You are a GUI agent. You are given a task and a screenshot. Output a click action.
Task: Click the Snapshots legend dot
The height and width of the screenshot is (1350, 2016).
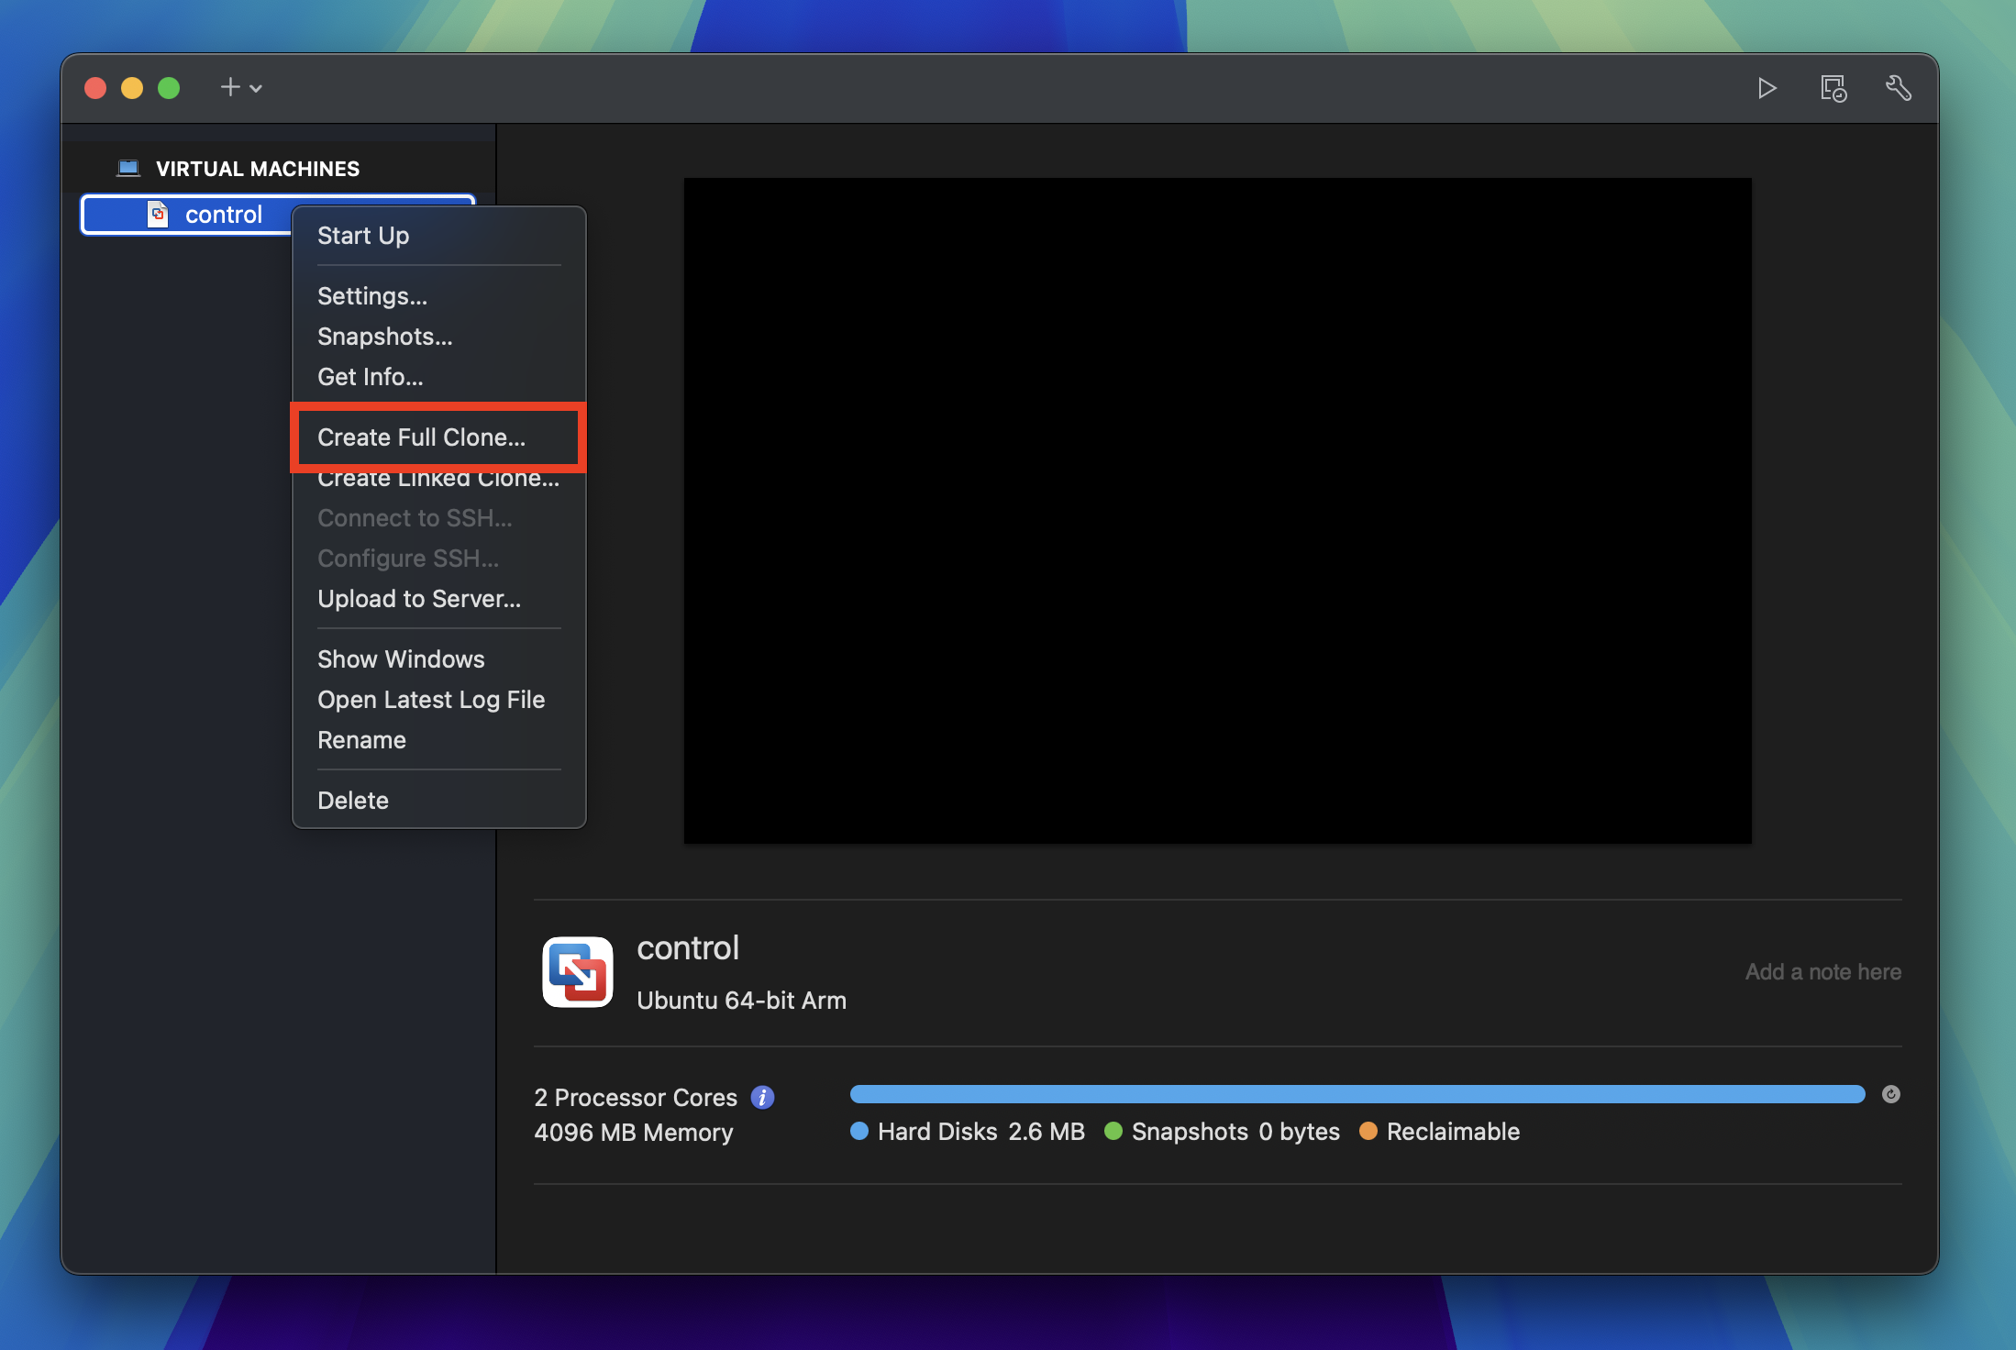1114,1132
